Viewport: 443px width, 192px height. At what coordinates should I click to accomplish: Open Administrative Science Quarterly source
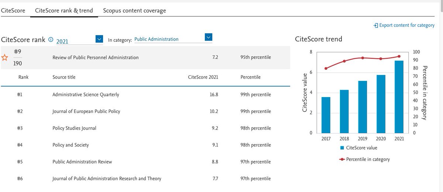[x=86, y=95]
